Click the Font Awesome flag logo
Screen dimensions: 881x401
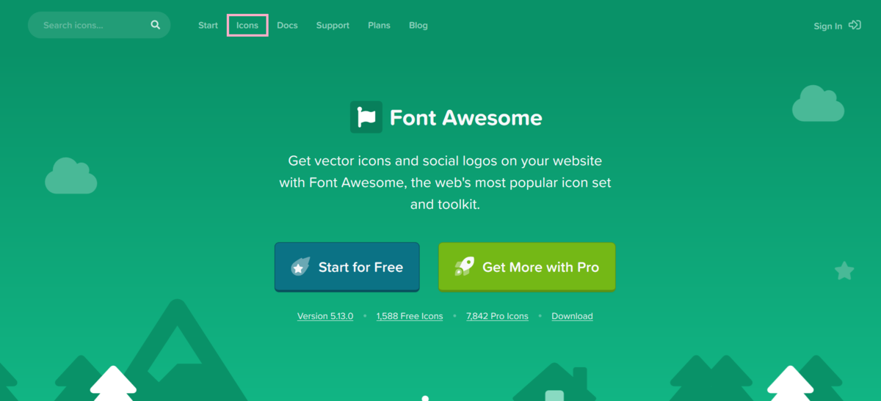(x=366, y=117)
